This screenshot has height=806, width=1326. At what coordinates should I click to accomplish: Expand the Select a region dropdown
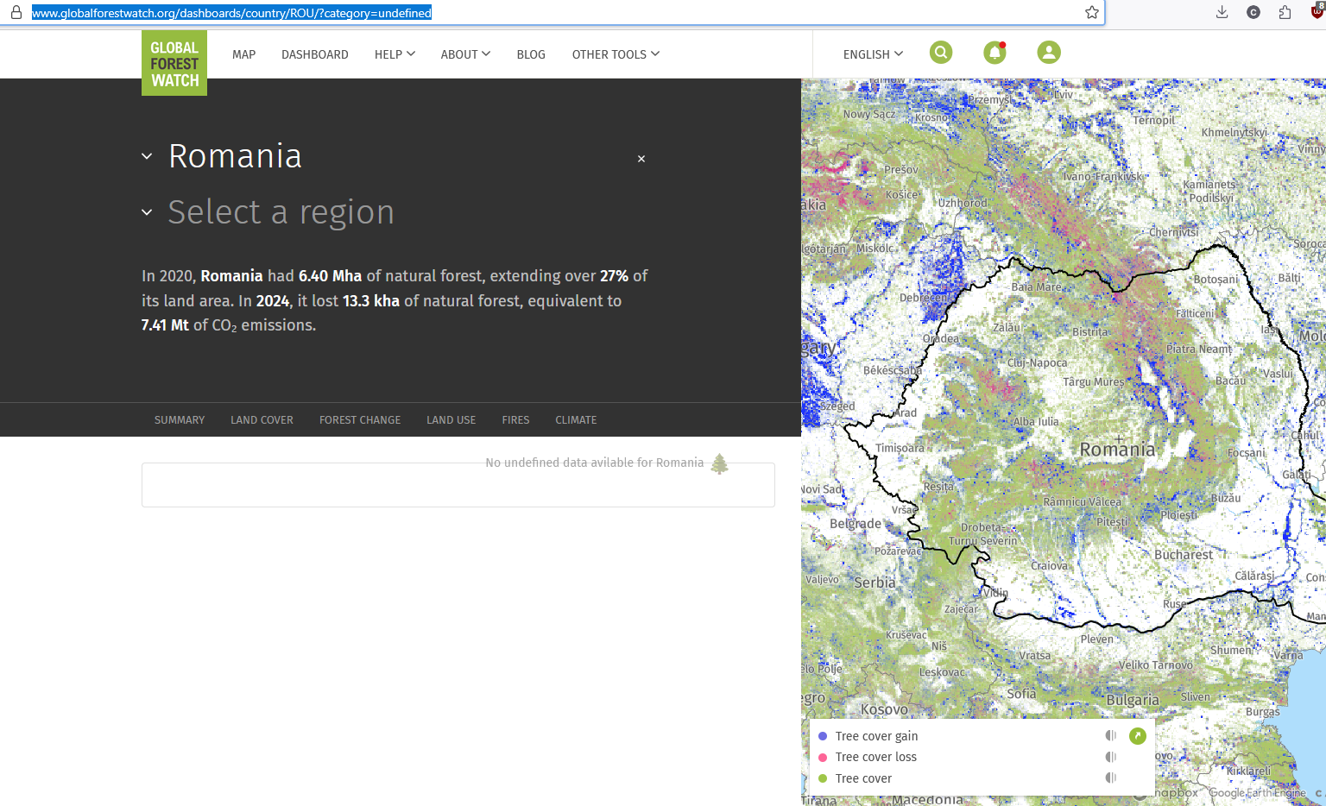click(x=147, y=212)
